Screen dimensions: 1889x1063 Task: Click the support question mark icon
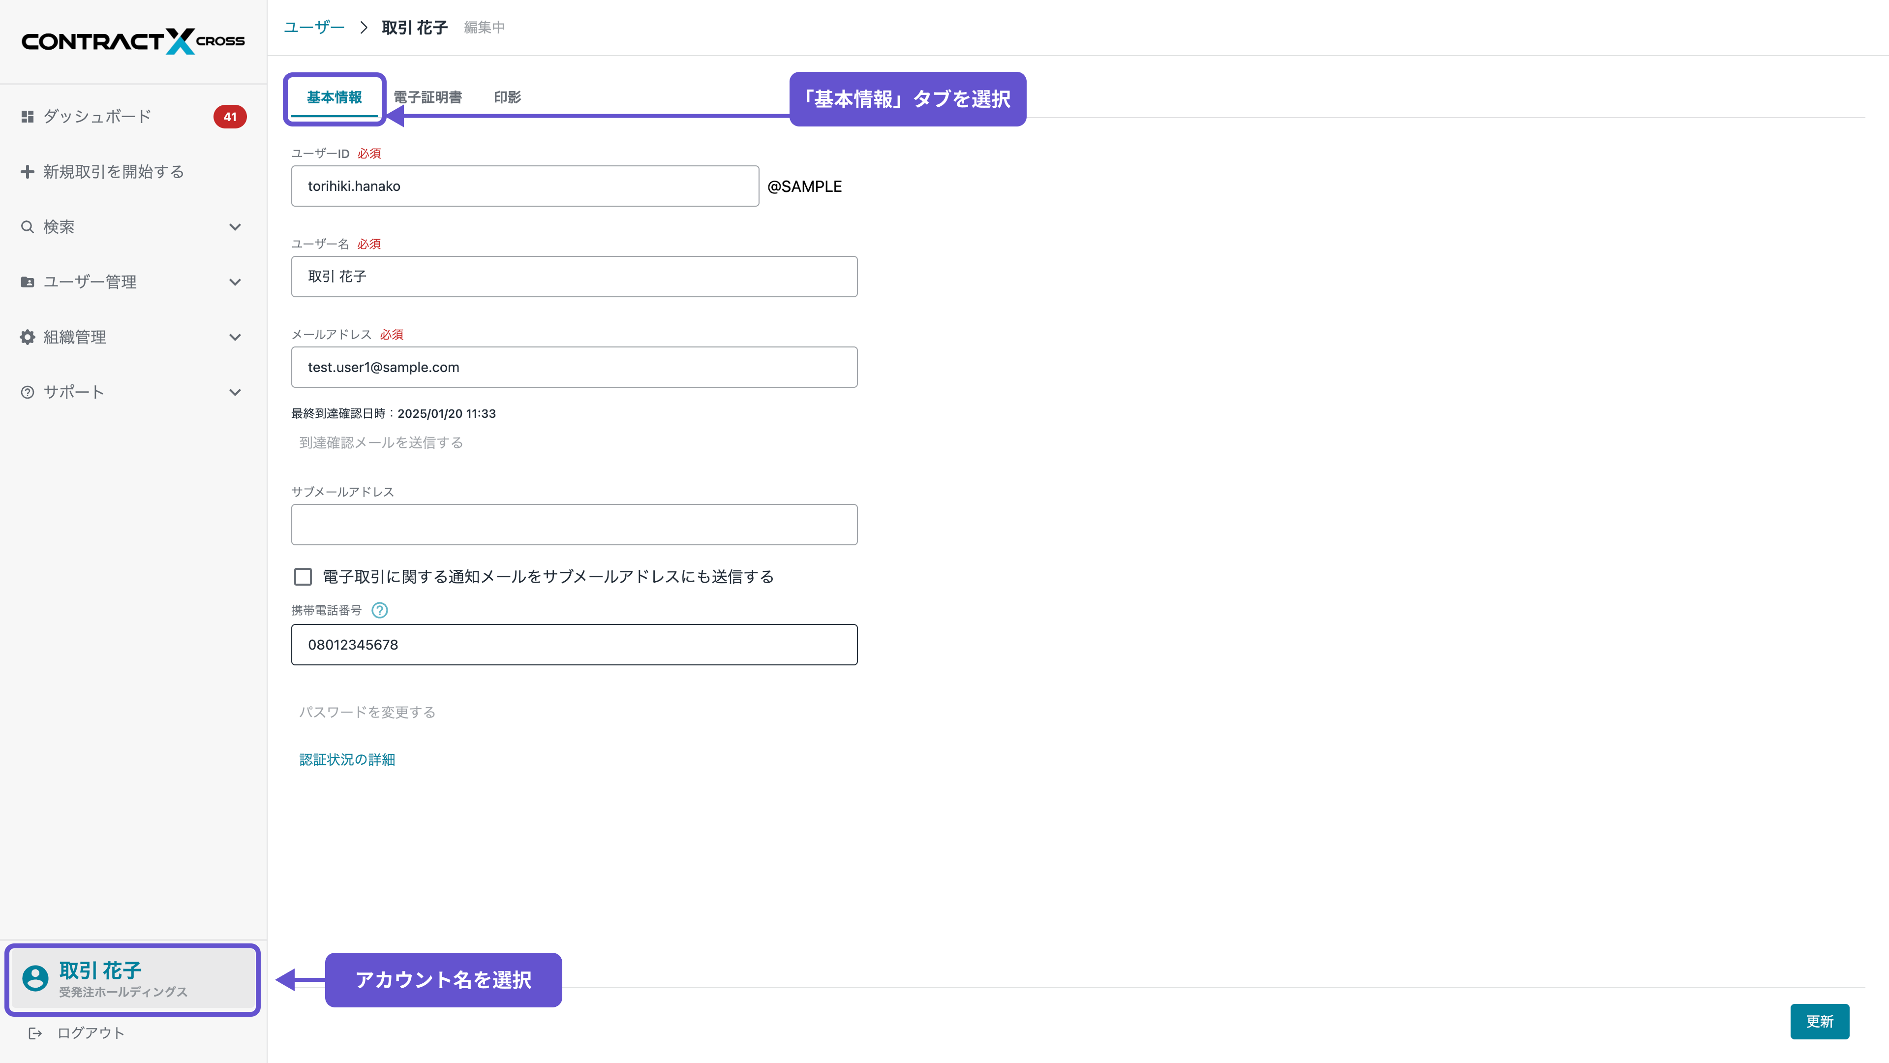[27, 393]
